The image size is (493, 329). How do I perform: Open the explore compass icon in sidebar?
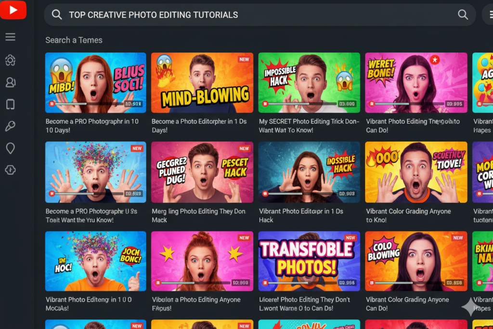10,170
